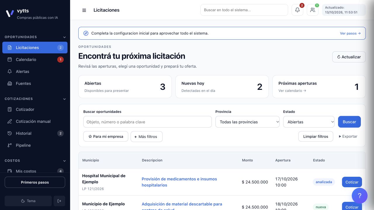Click the Fuentes building icon
This screenshot has height=210, width=374.
coord(10,83)
